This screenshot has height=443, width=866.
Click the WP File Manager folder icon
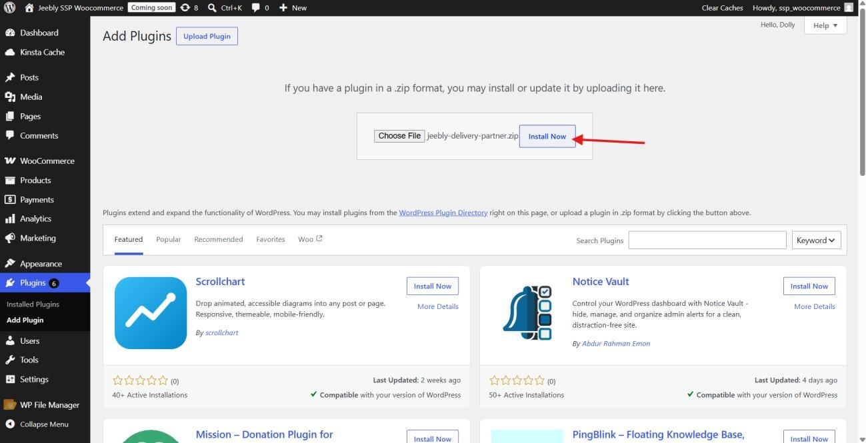[x=10, y=404]
